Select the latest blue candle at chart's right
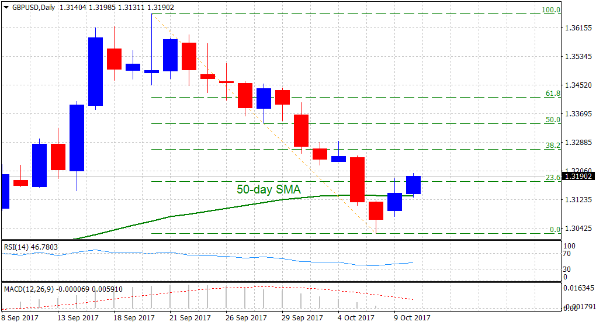Screen dimensions: 596x325 [x=414, y=185]
